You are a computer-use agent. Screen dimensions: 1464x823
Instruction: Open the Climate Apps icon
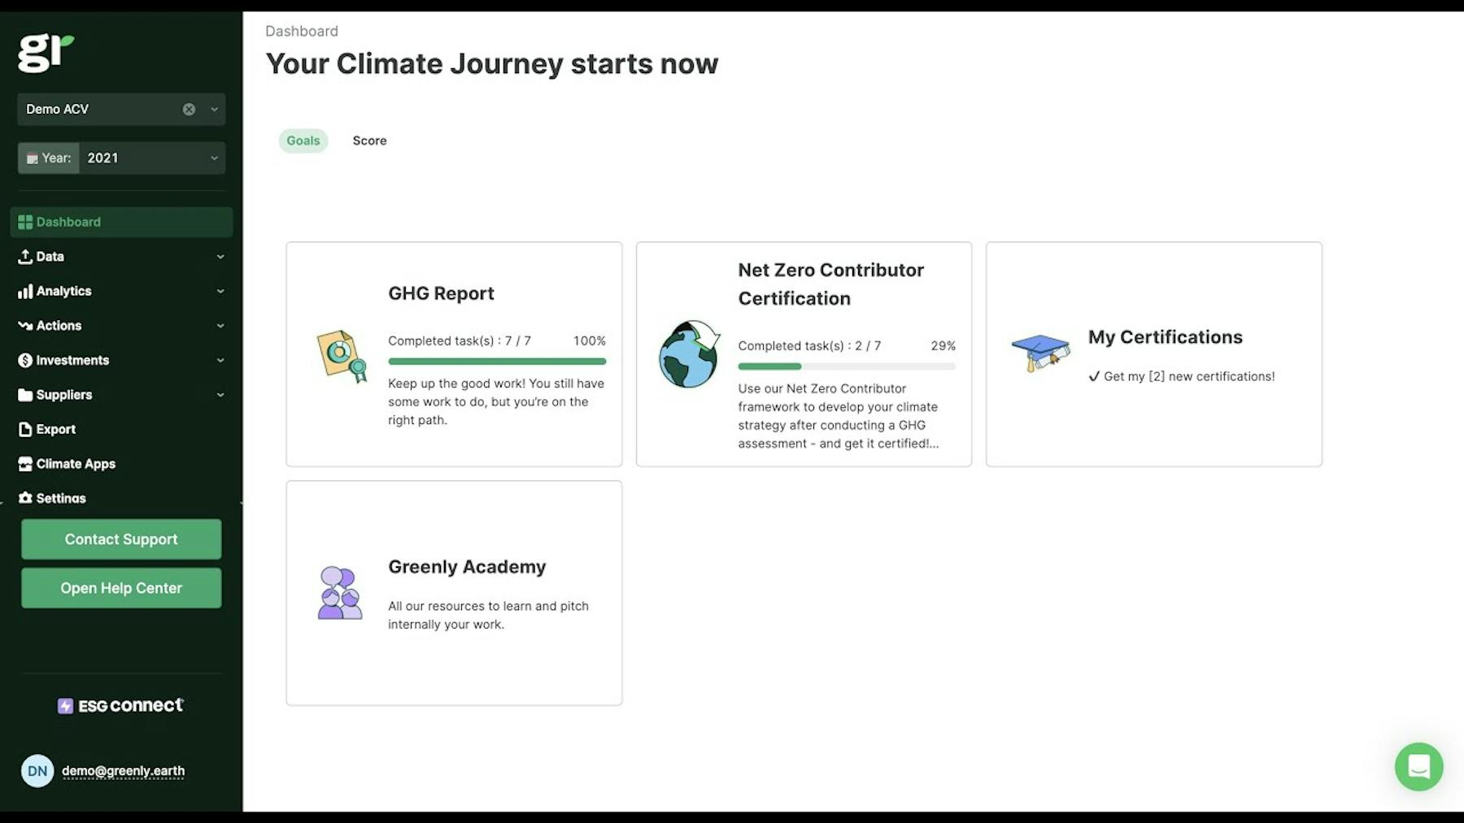pyautogui.click(x=24, y=463)
